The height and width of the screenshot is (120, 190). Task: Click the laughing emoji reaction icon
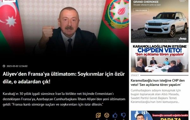[98, 115]
